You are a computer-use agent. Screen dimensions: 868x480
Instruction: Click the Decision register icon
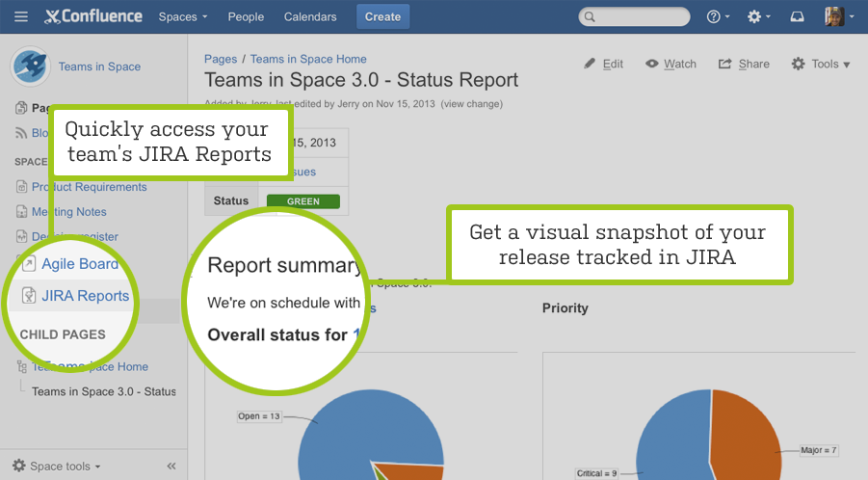click(x=21, y=236)
